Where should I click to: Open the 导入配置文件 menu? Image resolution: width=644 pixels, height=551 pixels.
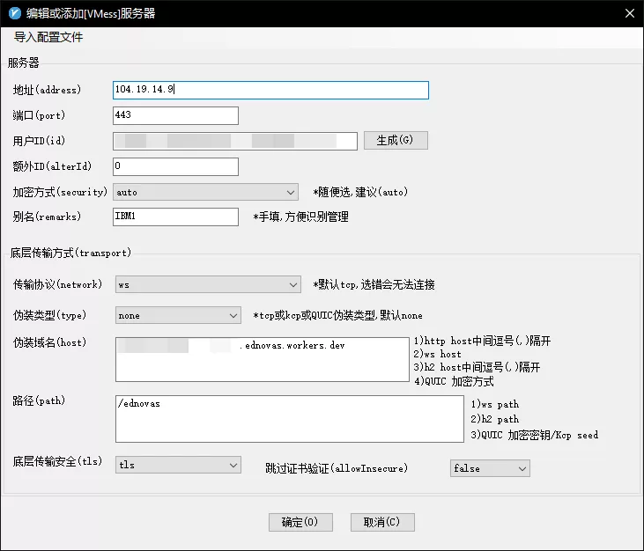click(x=48, y=37)
